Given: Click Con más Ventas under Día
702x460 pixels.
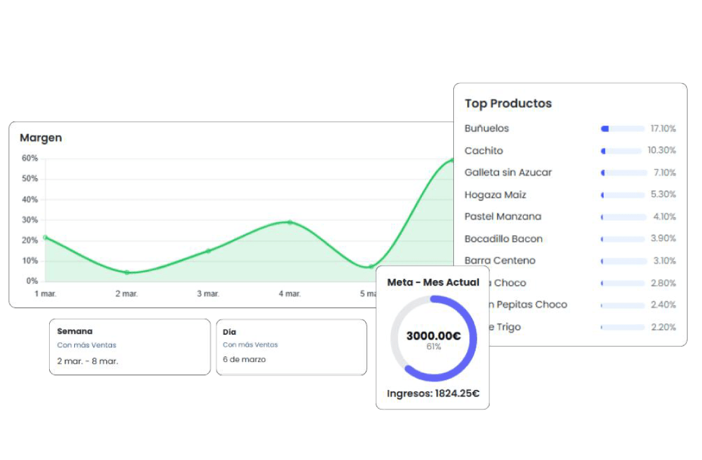Looking at the screenshot, I should coord(250,345).
